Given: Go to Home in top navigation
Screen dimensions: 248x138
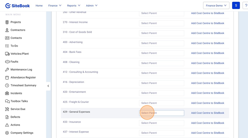Looking at the screenshot, I should point(39,5).
